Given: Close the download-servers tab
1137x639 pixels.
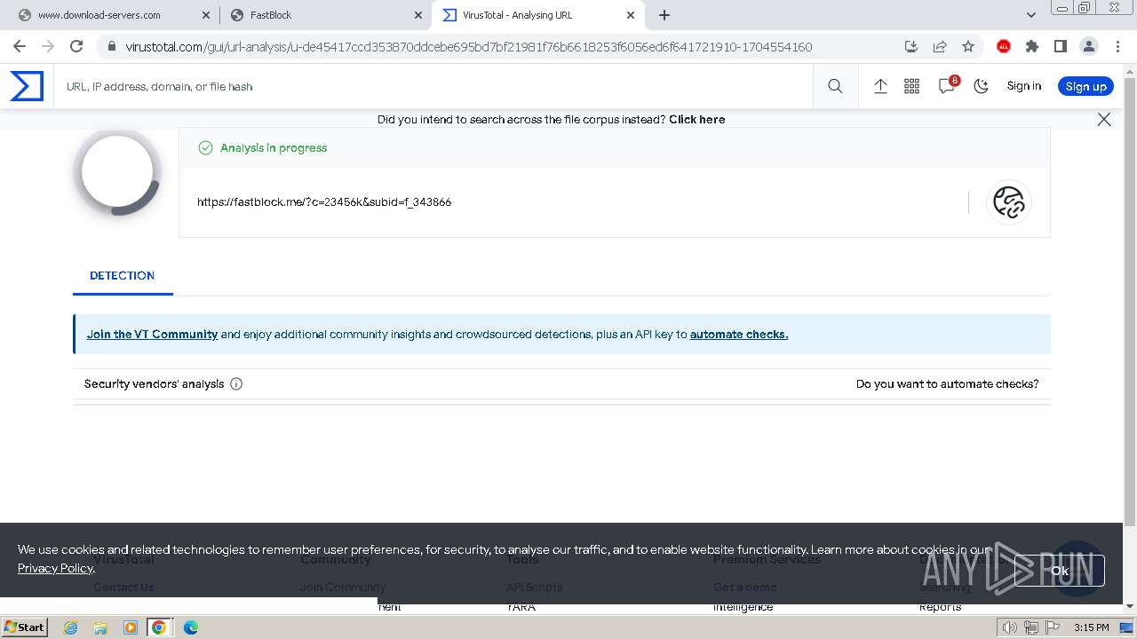Looking at the screenshot, I should [x=206, y=15].
